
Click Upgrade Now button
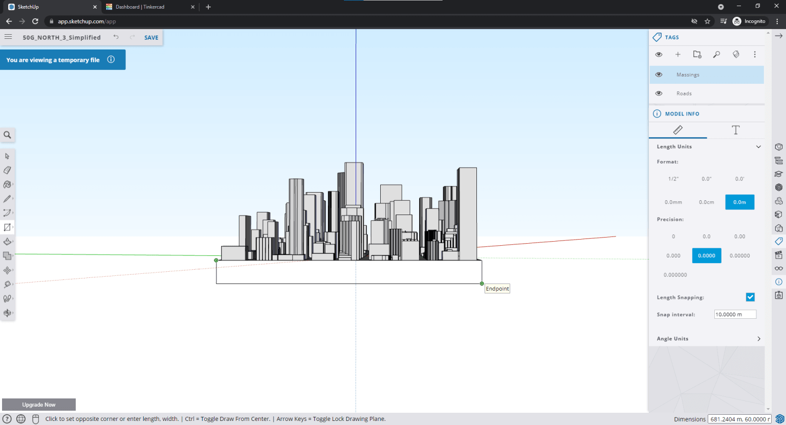(39, 405)
